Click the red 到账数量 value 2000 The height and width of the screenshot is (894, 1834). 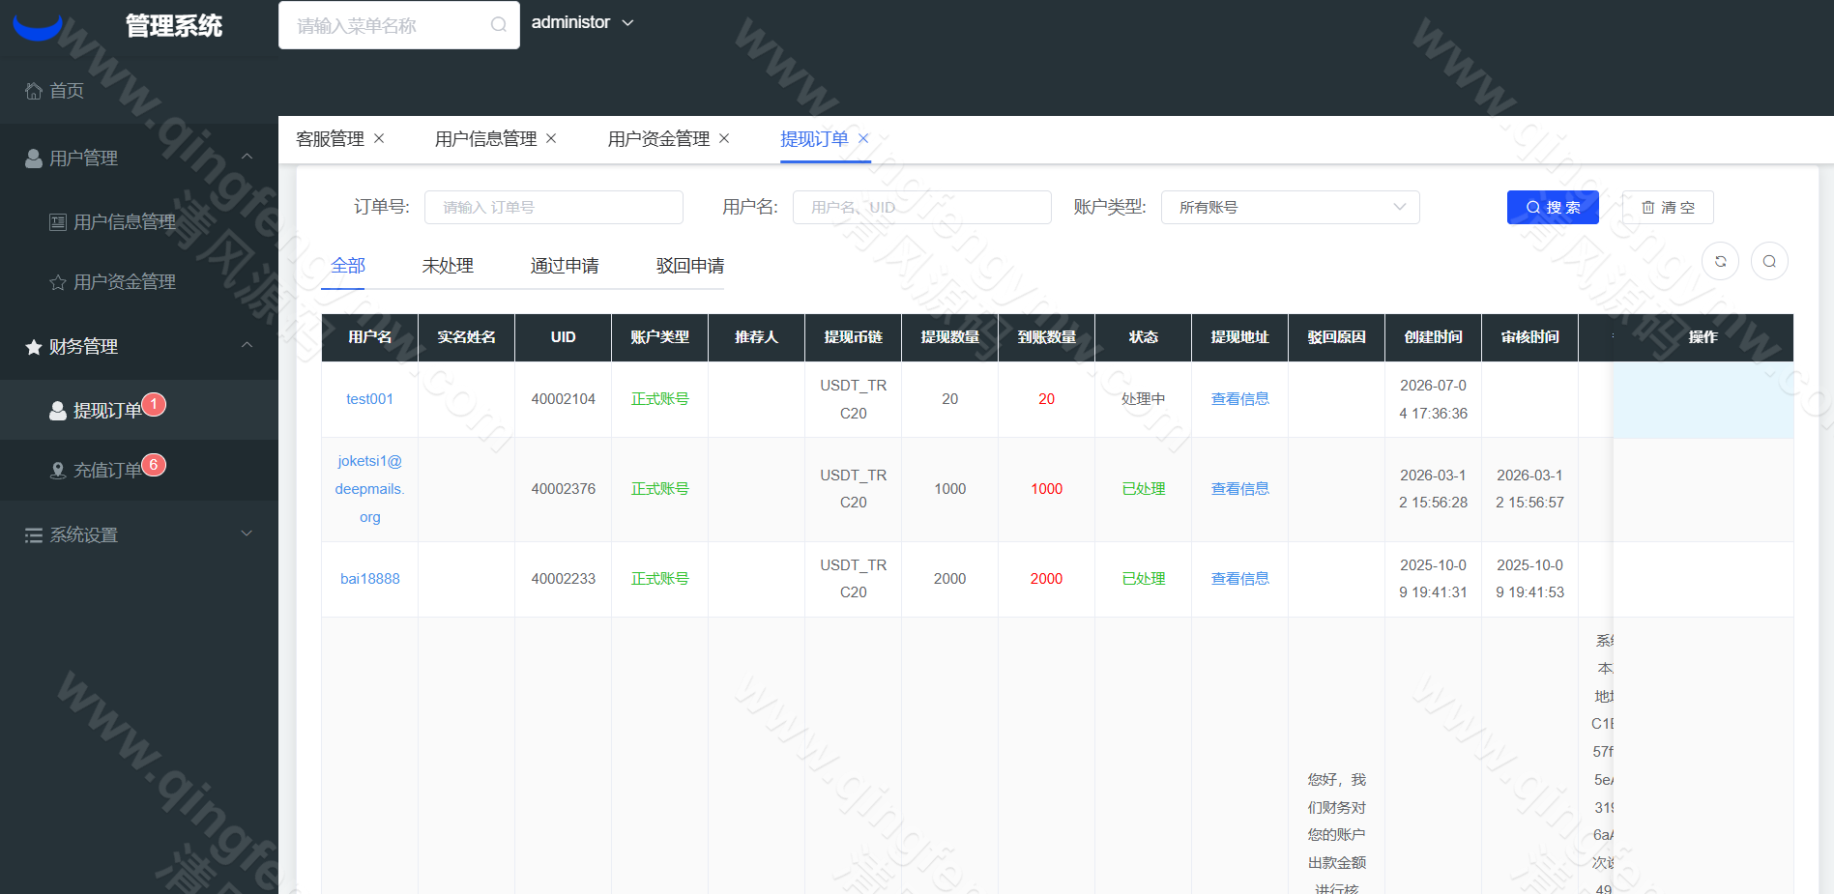click(1047, 579)
